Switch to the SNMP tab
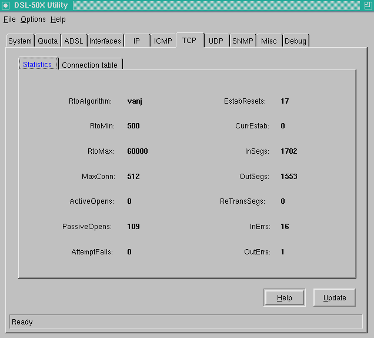 coord(243,41)
